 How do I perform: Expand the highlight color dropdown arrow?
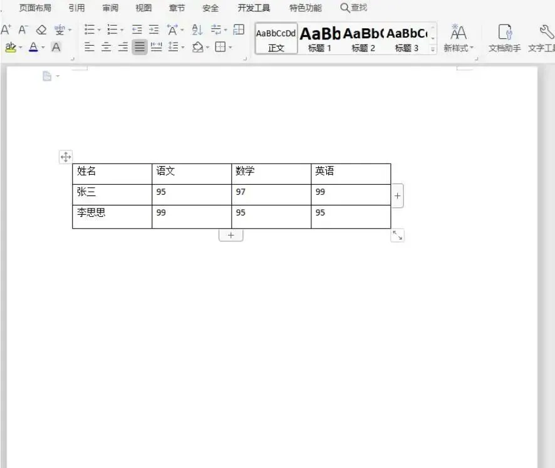click(x=21, y=48)
